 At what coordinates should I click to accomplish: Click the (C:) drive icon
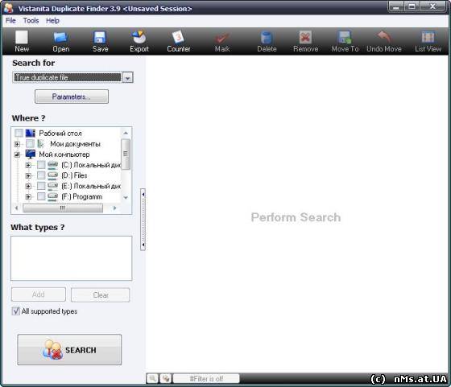pyautogui.click(x=52, y=165)
